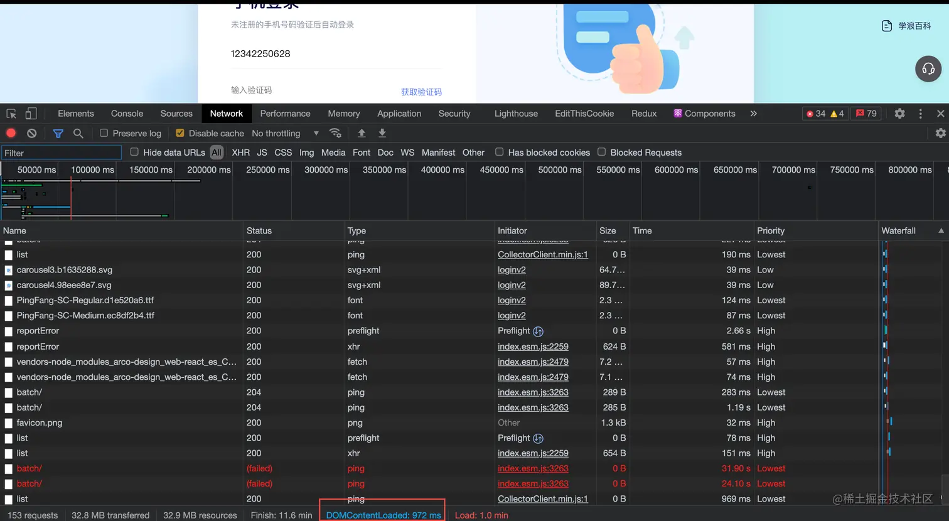This screenshot has height=521, width=949.
Task: Click the Filter input field
Action: (x=62, y=153)
